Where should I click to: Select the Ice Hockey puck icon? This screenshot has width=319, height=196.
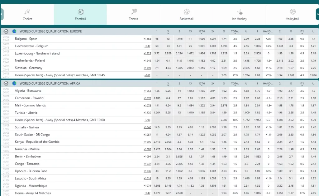pyautogui.click(x=239, y=11)
